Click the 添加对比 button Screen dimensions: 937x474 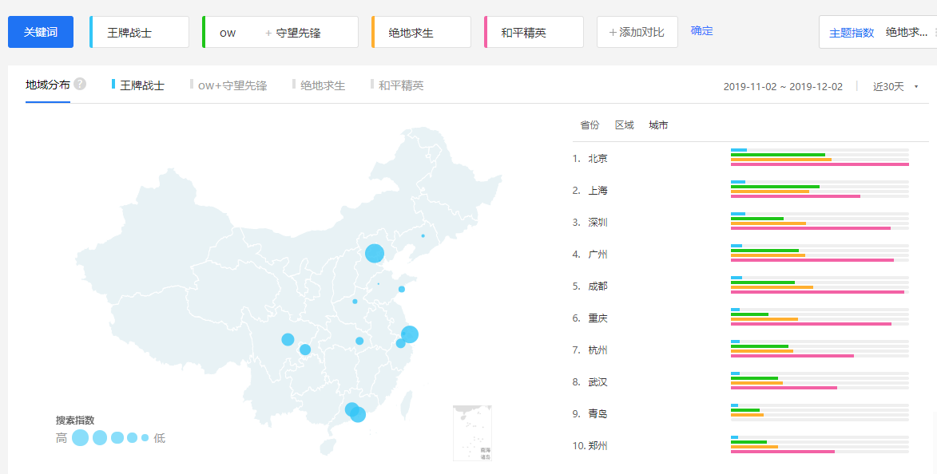[x=637, y=32]
